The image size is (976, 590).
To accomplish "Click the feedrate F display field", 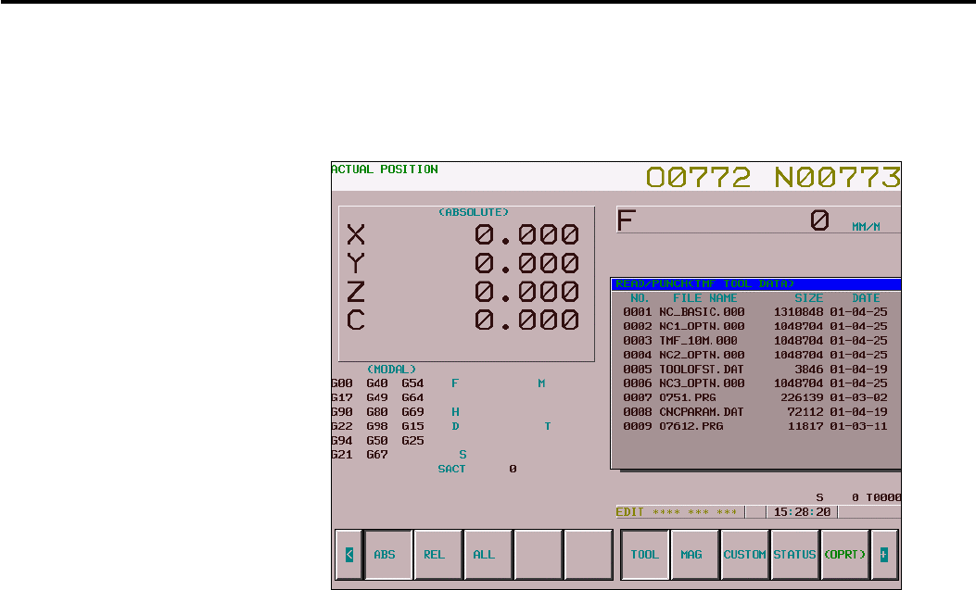I will tap(758, 220).
